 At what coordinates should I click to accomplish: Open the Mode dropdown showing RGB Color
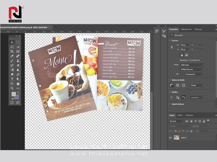point(192,65)
